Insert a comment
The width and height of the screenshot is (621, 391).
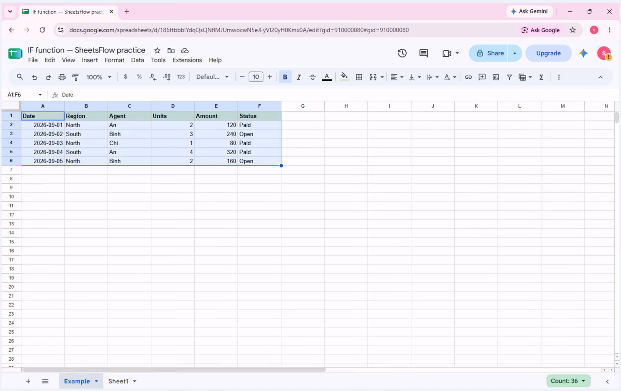[x=482, y=77]
